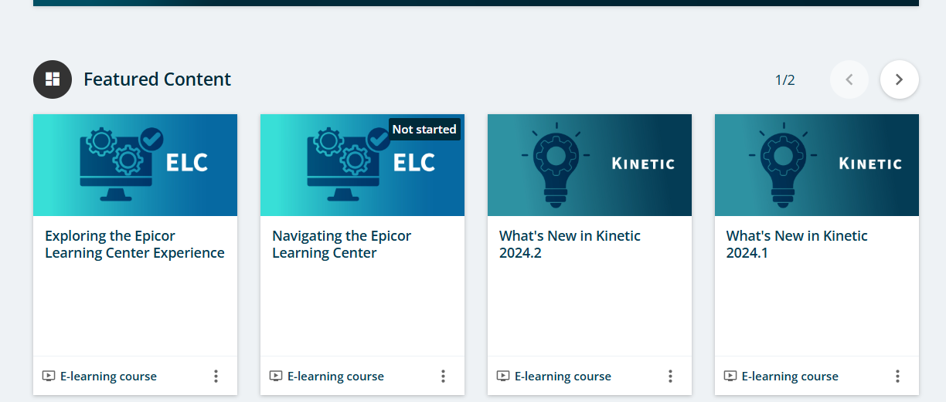Click e-learning icon on Kinetic 2024.2 card
This screenshot has width=946, height=402.
[x=503, y=377]
